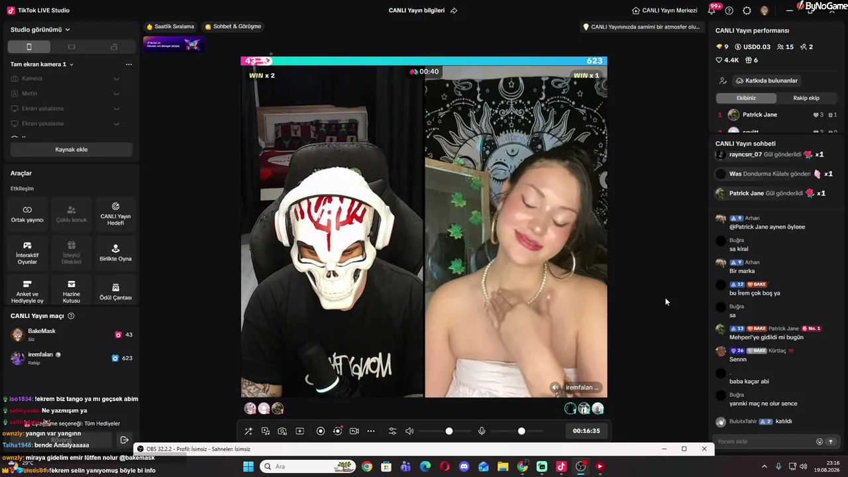
Task: Click the Katkıda bulunanlar button
Action: [767, 81]
